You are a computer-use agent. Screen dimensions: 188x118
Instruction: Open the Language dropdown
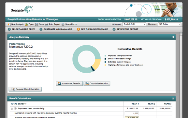click(134, 24)
